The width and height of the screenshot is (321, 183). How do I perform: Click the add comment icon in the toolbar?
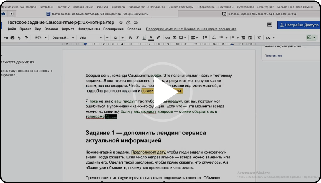coord(175,38)
